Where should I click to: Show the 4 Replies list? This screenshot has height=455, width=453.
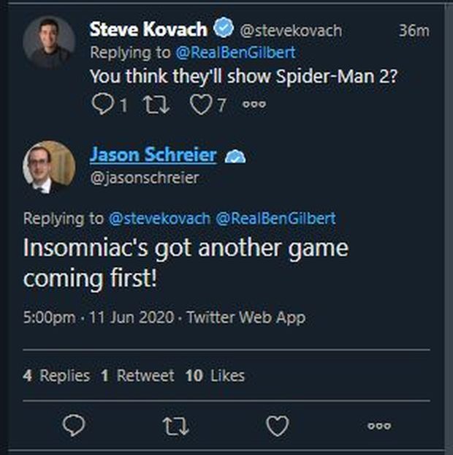tap(56, 376)
